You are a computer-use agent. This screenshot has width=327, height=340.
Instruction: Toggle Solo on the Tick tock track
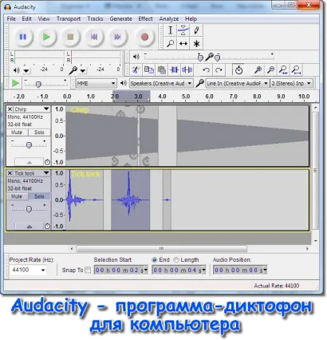click(x=39, y=196)
